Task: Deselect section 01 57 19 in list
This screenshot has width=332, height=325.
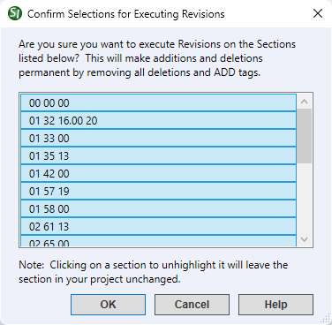Action: [x=158, y=191]
